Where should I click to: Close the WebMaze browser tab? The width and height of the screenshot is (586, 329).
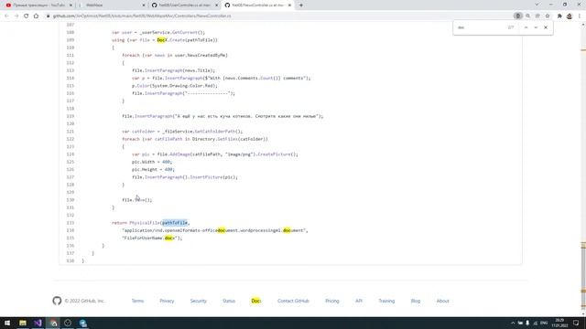tap(144, 5)
